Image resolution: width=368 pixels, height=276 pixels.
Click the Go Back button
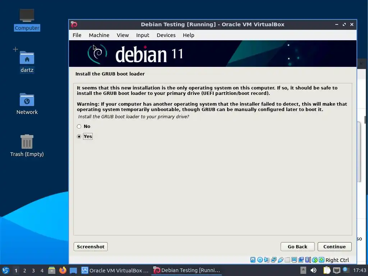tap(297, 247)
